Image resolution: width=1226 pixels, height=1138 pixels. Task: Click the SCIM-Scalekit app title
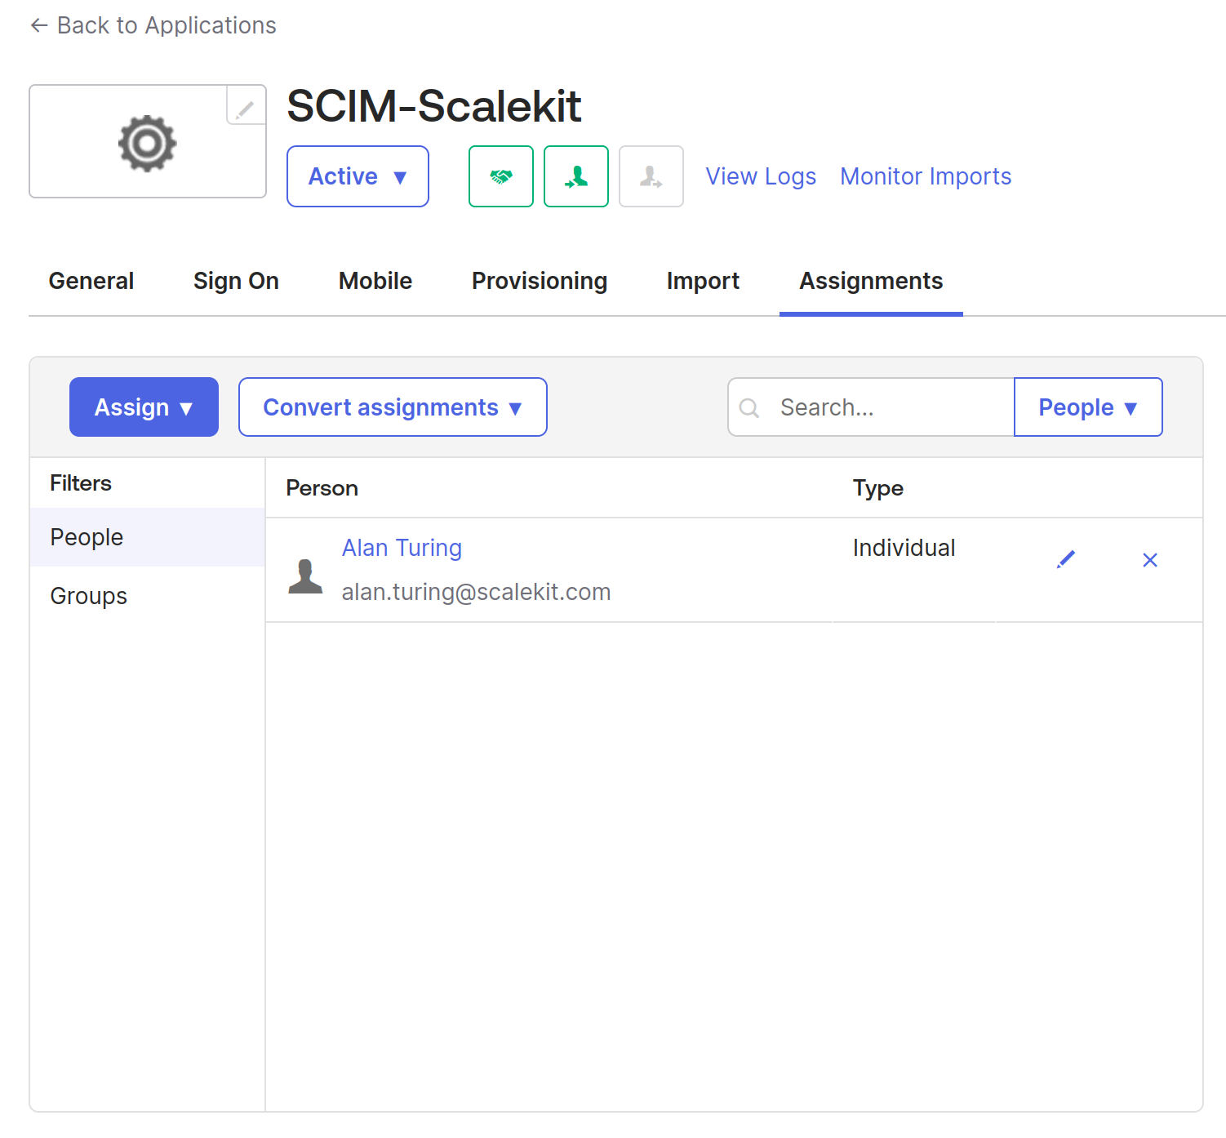coord(433,106)
